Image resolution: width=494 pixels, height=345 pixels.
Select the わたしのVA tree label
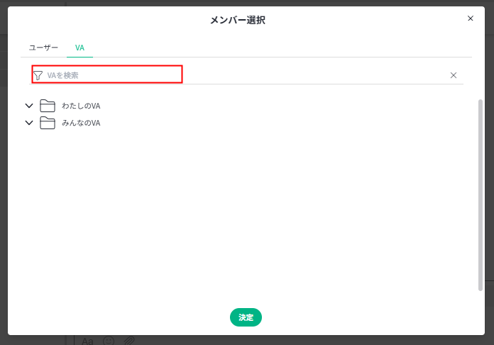coord(81,106)
